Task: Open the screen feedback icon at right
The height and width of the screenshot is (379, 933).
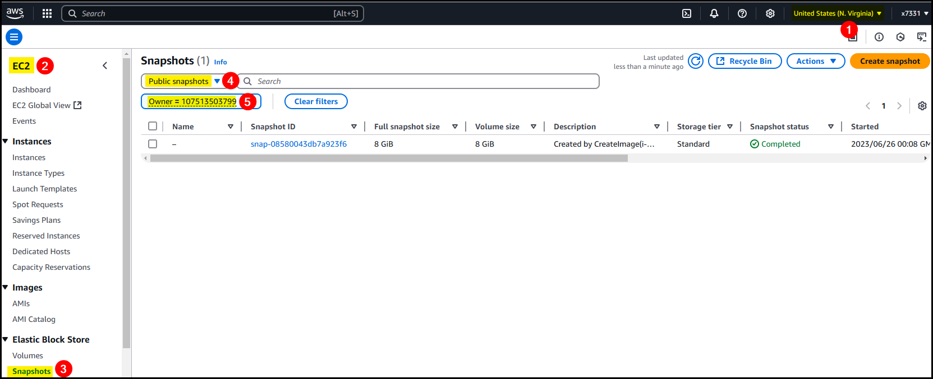Action: click(x=922, y=37)
